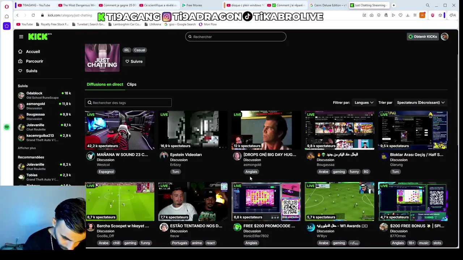Click the Espagnol tag under Westcol
This screenshot has width=463, height=260.
(106, 172)
